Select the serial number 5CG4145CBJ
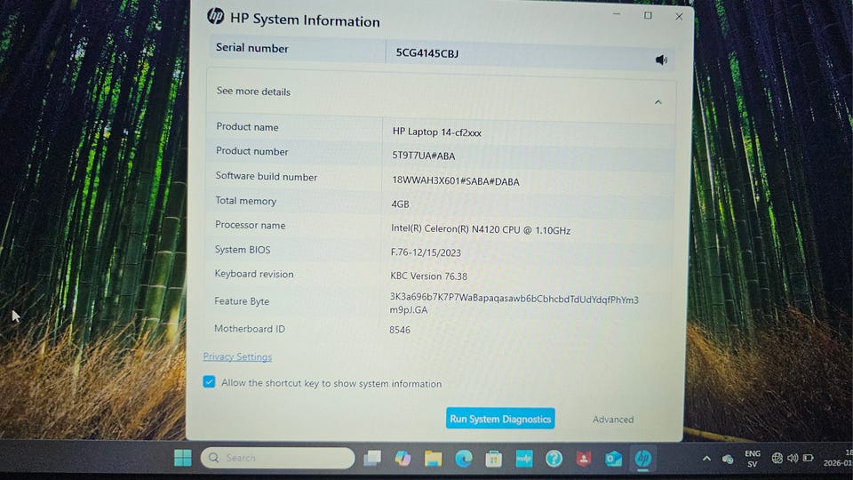The width and height of the screenshot is (853, 480). (x=427, y=53)
